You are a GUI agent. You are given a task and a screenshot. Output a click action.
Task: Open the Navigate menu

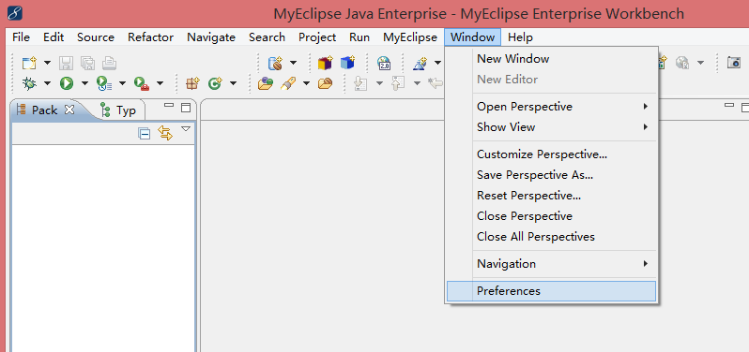pos(211,37)
